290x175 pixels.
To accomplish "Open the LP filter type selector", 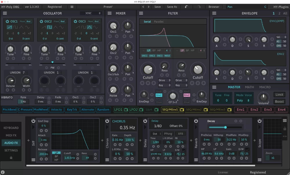I will (x=149, y=50).
